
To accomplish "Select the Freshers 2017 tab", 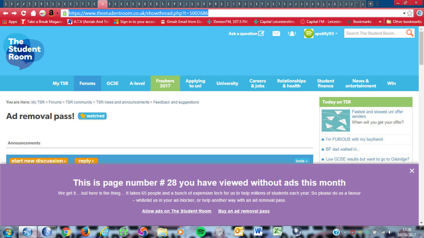I will pos(165,83).
